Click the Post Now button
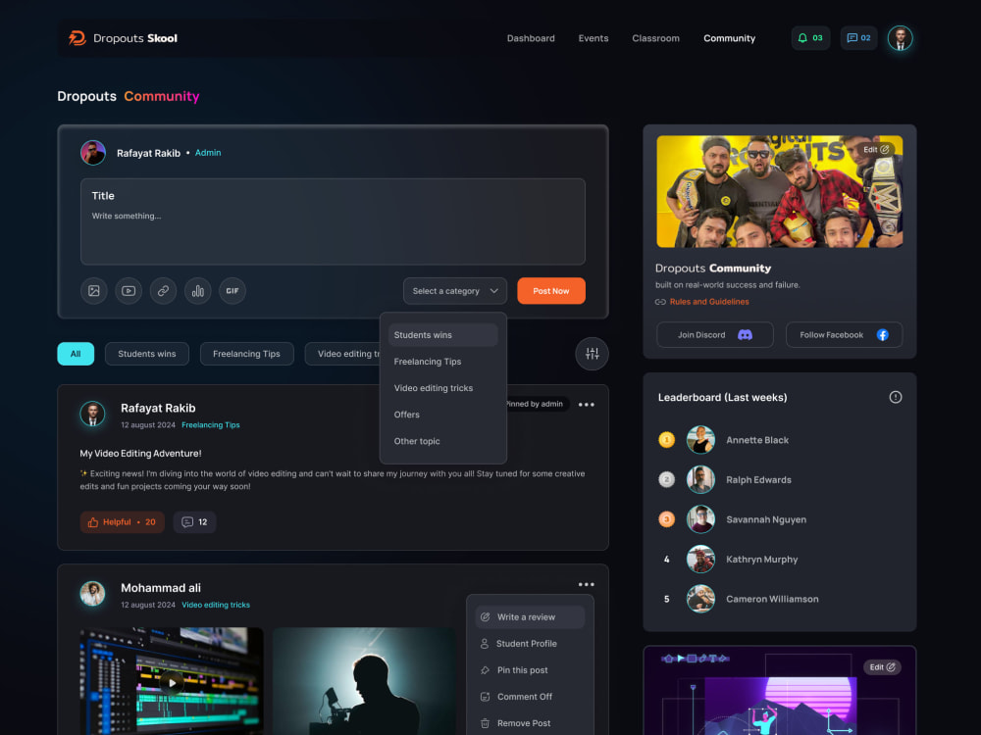 551,291
